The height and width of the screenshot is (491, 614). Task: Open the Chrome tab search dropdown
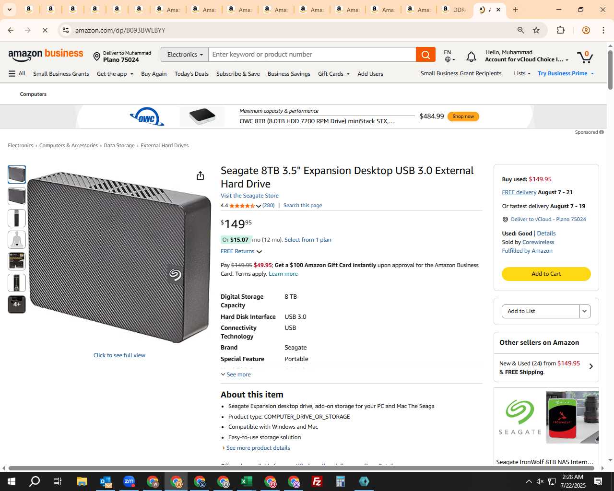[x=10, y=10]
